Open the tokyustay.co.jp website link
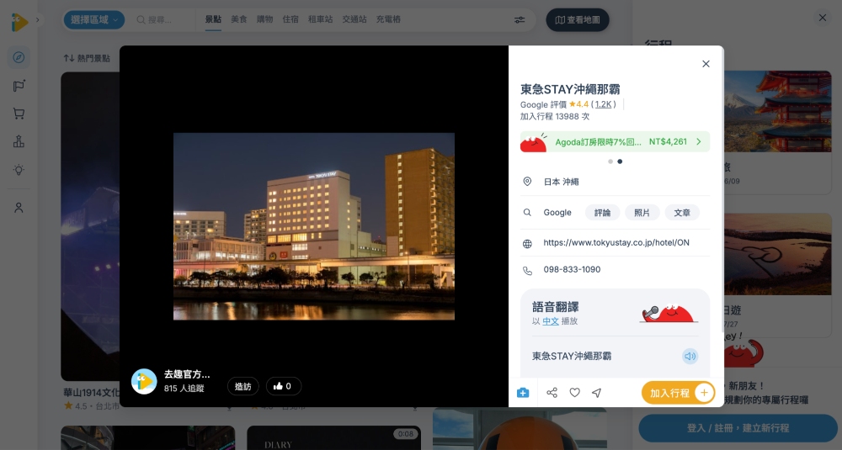The height and width of the screenshot is (450, 842). [x=616, y=242]
